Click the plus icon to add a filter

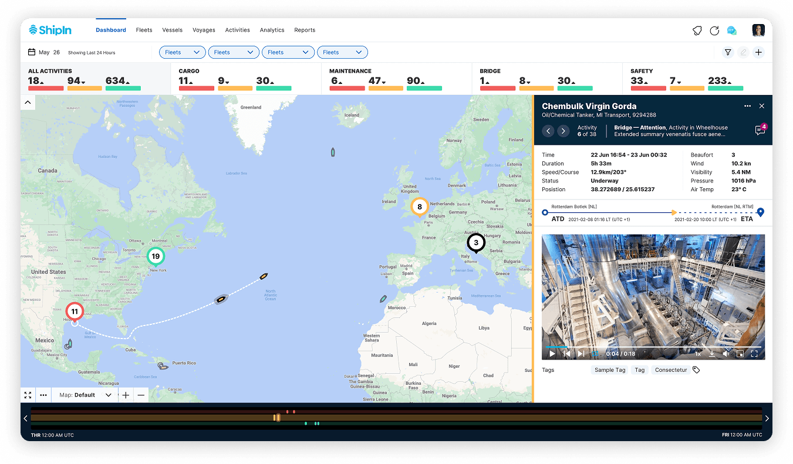pyautogui.click(x=758, y=52)
